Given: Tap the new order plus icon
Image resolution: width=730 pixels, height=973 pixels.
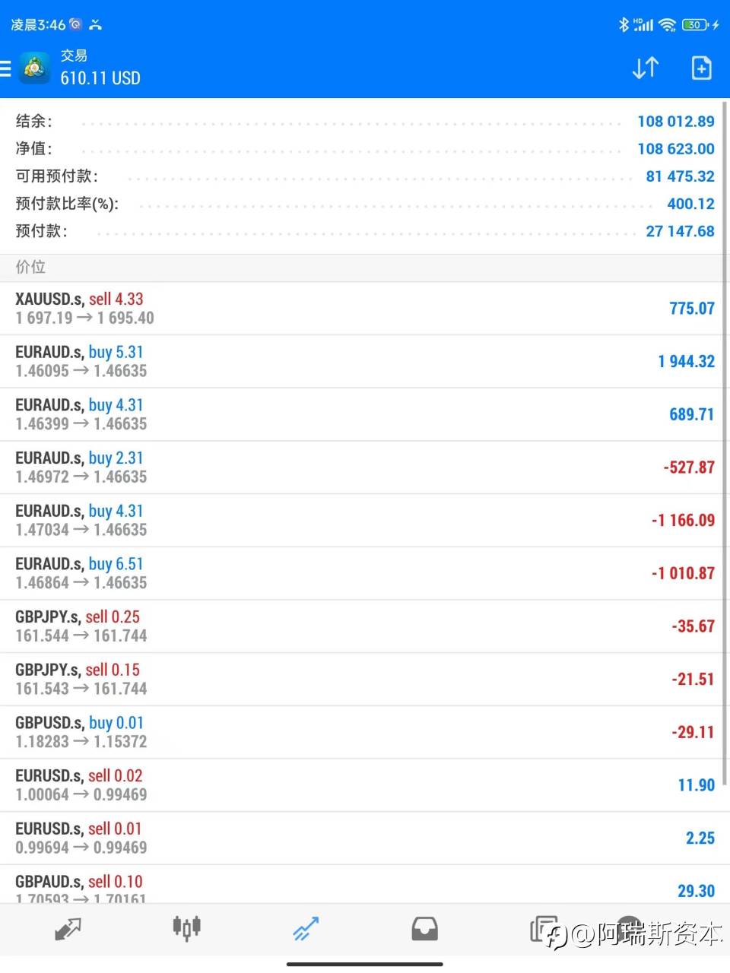Looking at the screenshot, I should (x=701, y=68).
